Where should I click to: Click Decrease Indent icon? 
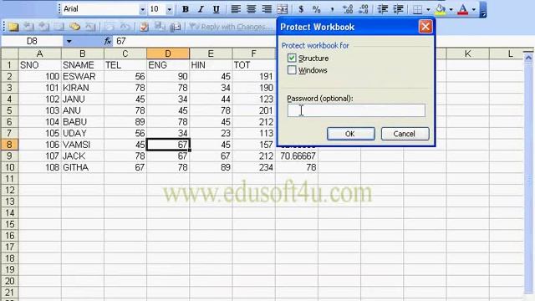point(383,9)
